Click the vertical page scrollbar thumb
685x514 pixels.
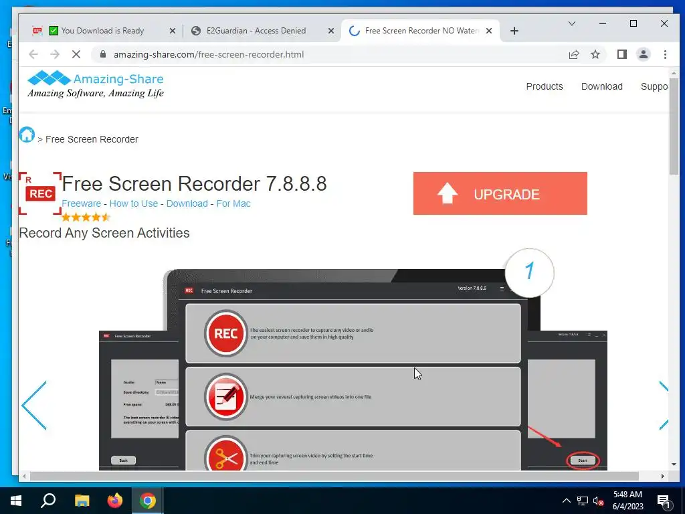[x=674, y=126]
